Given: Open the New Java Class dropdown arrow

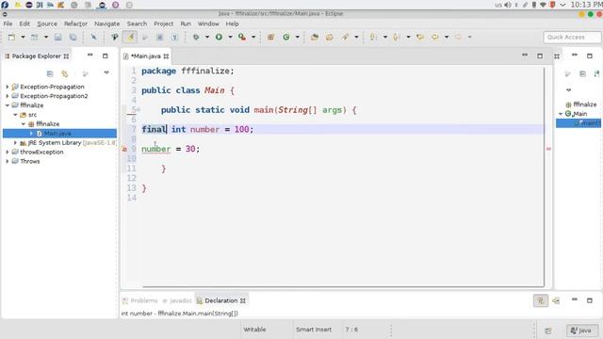Looking at the screenshot, I should click(x=297, y=37).
